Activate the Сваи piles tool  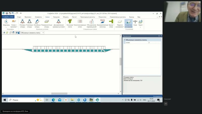[x=135, y=23]
